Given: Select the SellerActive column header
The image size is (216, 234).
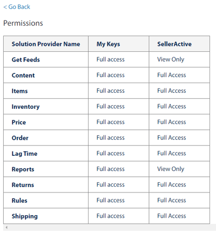Looking at the screenshot, I should pyautogui.click(x=174, y=44).
